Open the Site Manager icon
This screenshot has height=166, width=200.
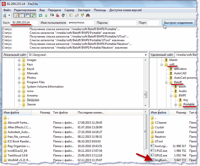tap(5, 15)
